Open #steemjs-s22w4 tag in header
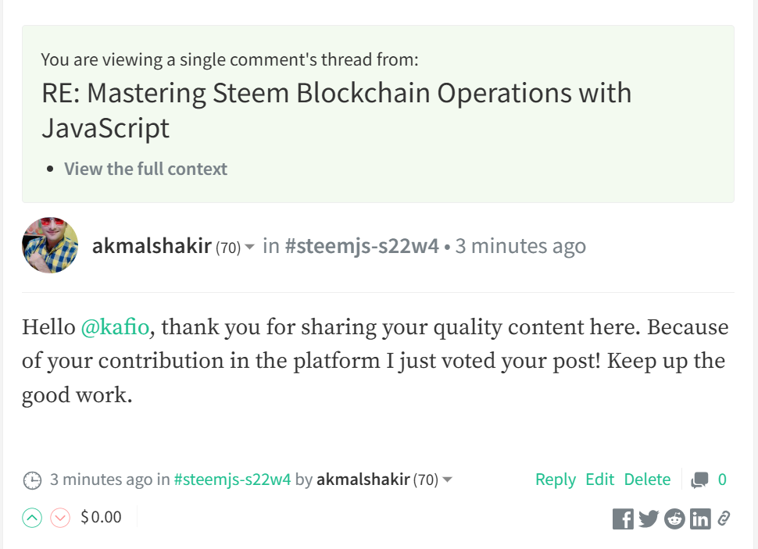The height and width of the screenshot is (549, 758). [x=362, y=246]
